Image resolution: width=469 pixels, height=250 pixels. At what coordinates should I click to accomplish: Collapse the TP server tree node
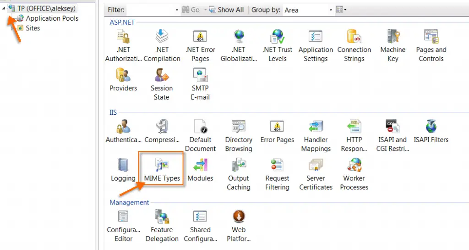coord(4,9)
